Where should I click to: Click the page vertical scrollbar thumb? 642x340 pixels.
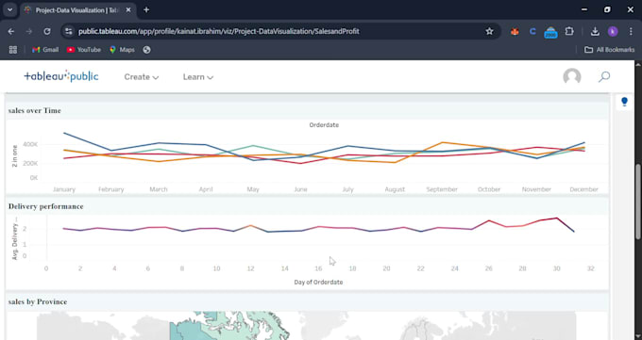tap(638, 201)
